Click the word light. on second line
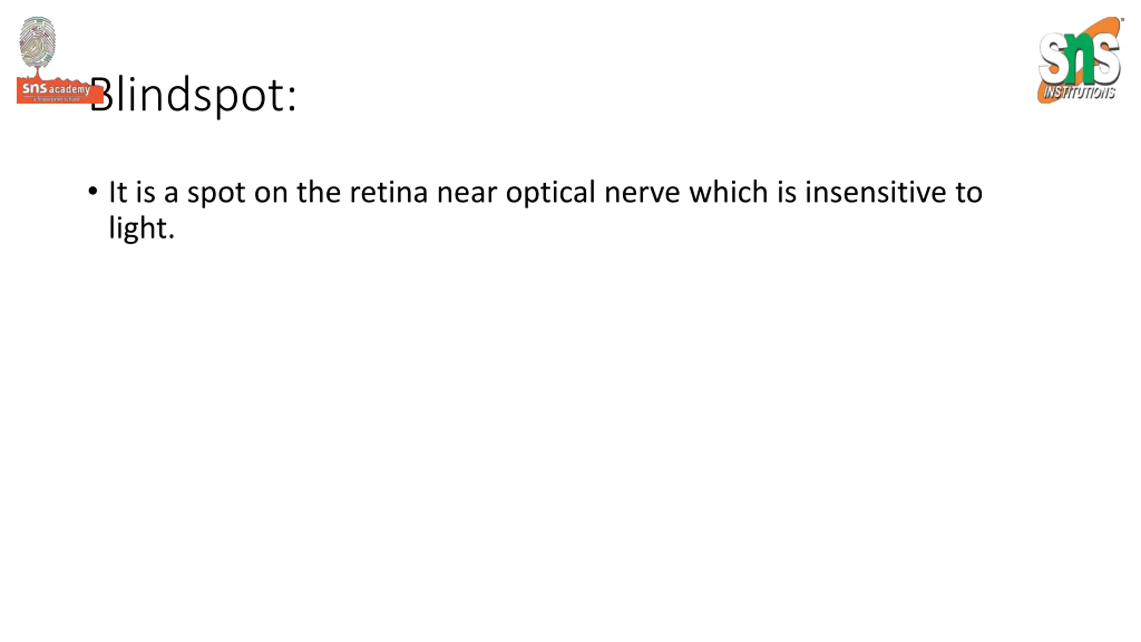The width and height of the screenshot is (1141, 642). click(142, 229)
